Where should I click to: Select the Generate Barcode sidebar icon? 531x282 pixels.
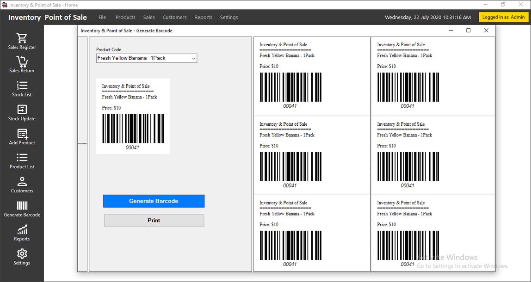pyautogui.click(x=22, y=206)
